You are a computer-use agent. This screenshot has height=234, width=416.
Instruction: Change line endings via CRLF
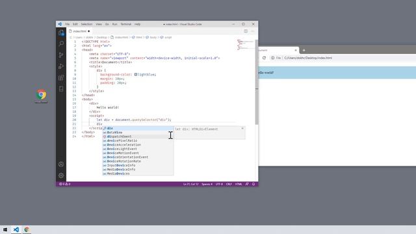coord(229,184)
